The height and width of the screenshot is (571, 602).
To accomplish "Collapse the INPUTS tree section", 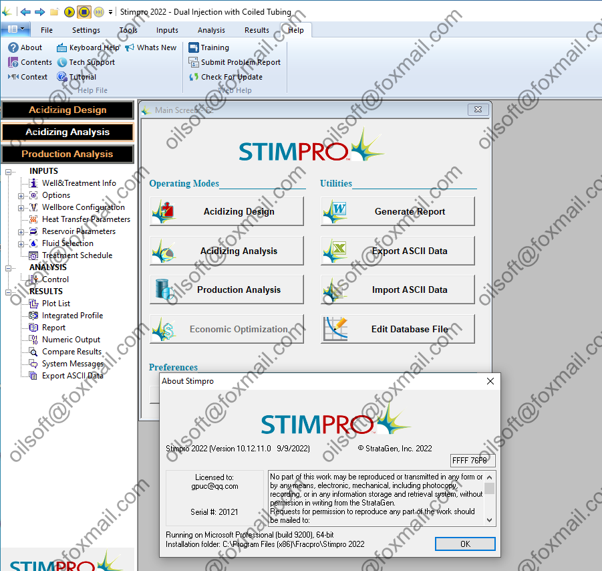I will pyautogui.click(x=9, y=172).
